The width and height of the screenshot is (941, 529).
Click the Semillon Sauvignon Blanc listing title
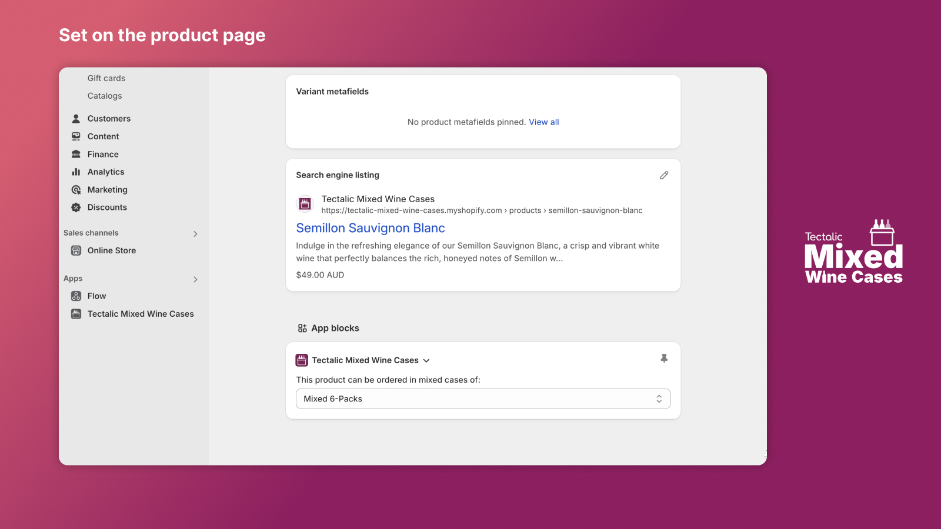pos(371,228)
